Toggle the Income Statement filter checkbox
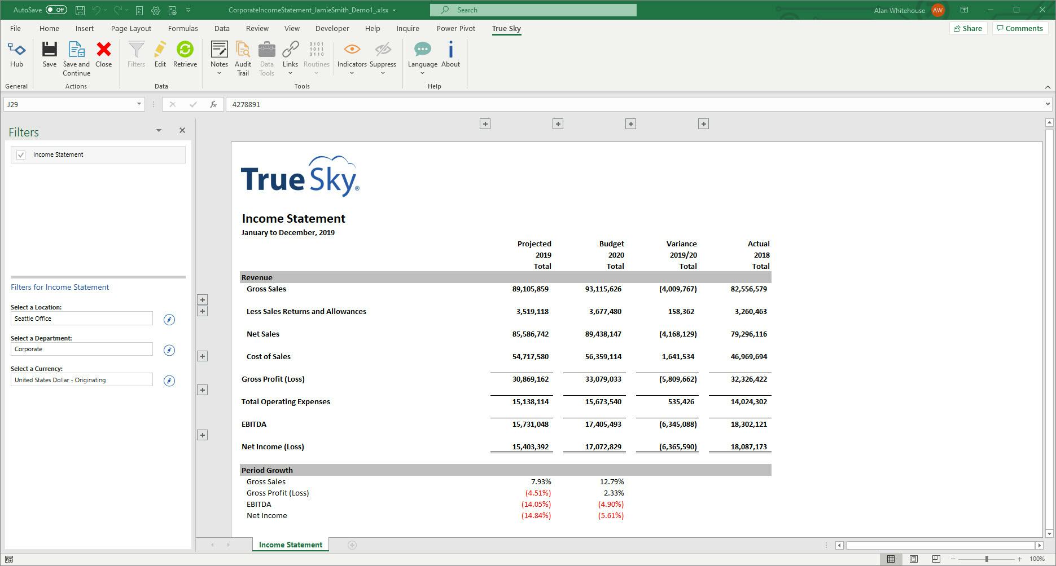The height and width of the screenshot is (566, 1056). coord(20,154)
